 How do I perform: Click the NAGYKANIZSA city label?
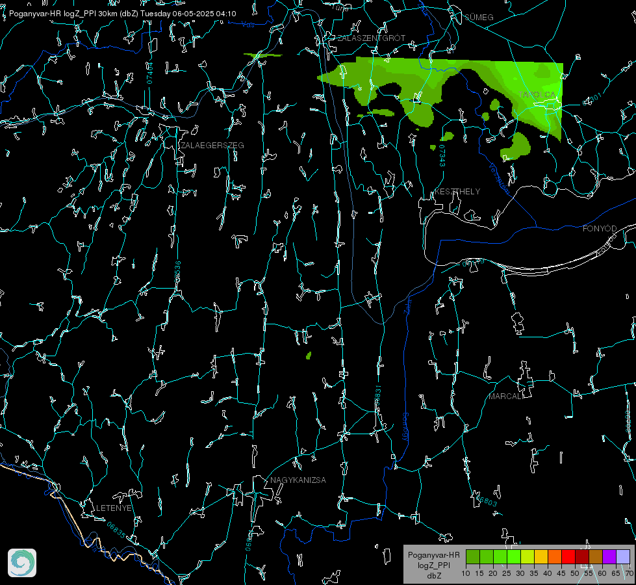(298, 480)
